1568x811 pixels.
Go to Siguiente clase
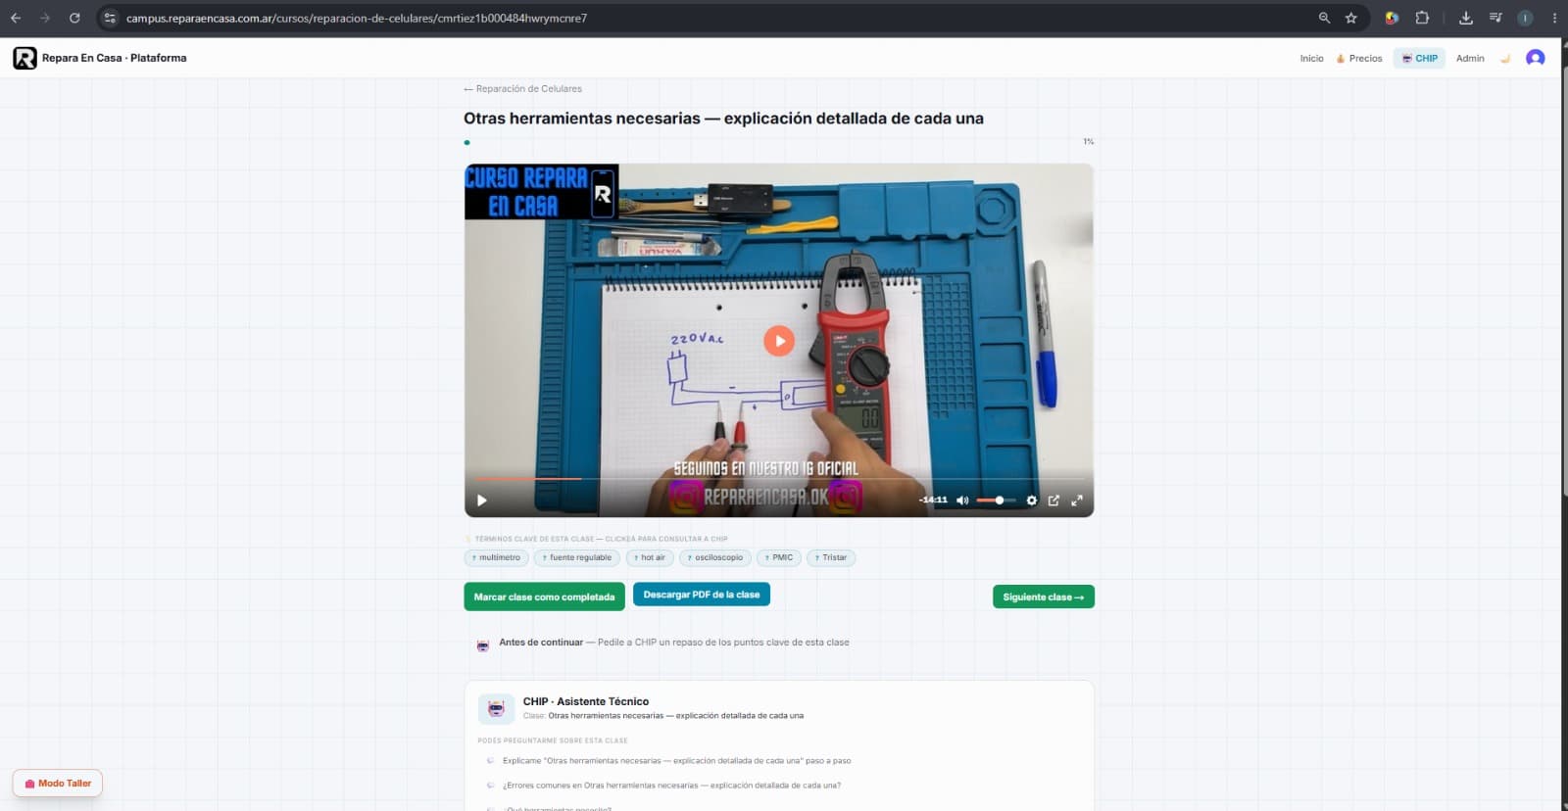tap(1044, 596)
